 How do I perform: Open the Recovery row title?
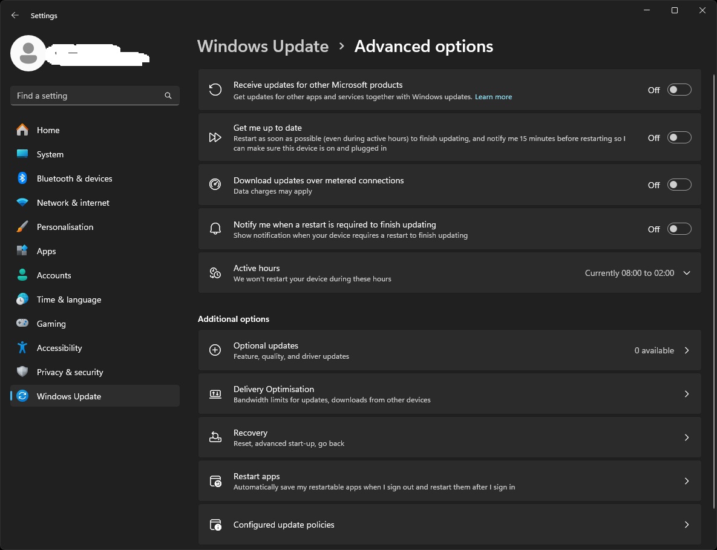250,433
